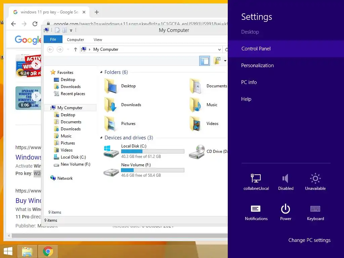Click New Volume (F:) usage bar
The width and height of the screenshot is (344, 258).
tap(153, 170)
